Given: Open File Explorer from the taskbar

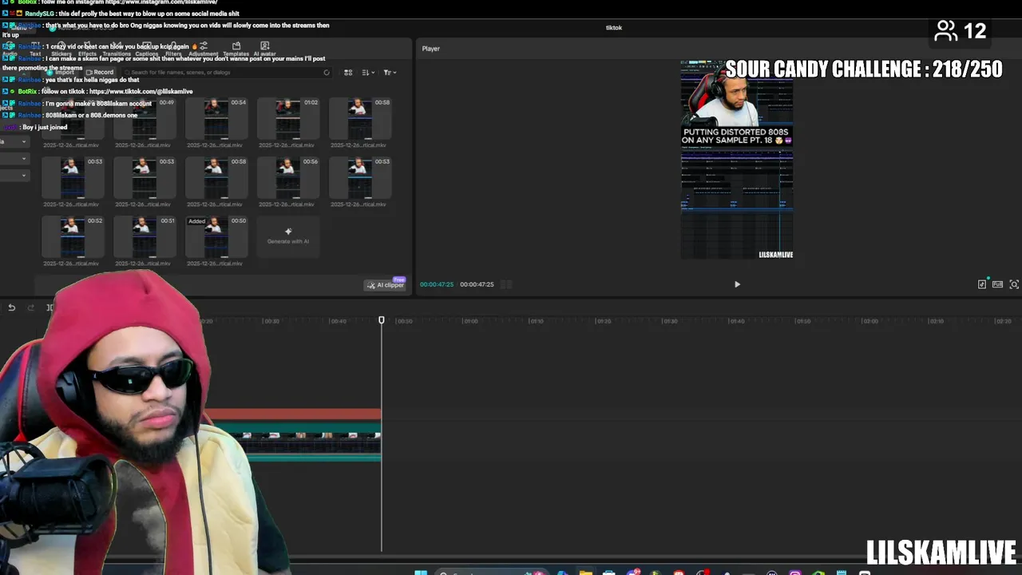Looking at the screenshot, I should (586, 573).
